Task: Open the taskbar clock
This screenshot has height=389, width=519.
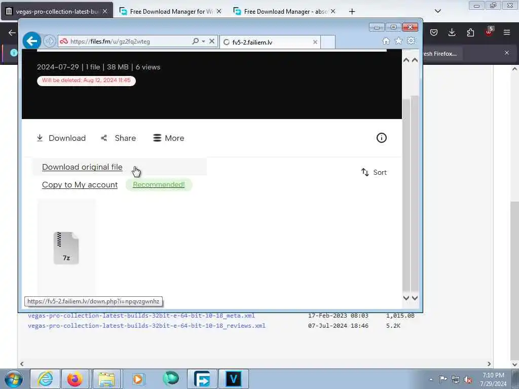Action: pyautogui.click(x=493, y=379)
